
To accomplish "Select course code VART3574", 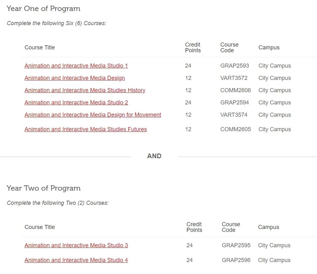I will (234, 115).
